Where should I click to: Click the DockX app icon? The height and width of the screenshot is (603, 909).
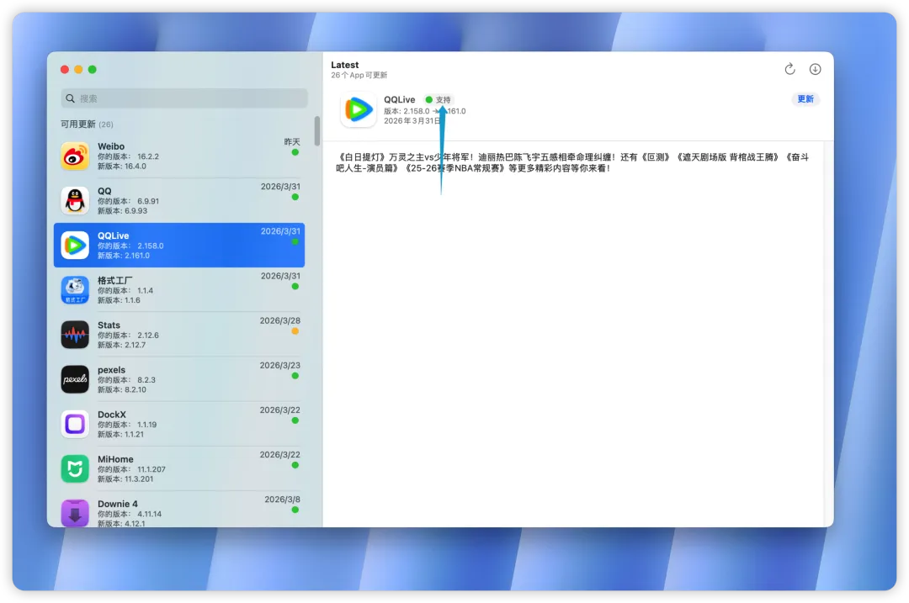(75, 423)
